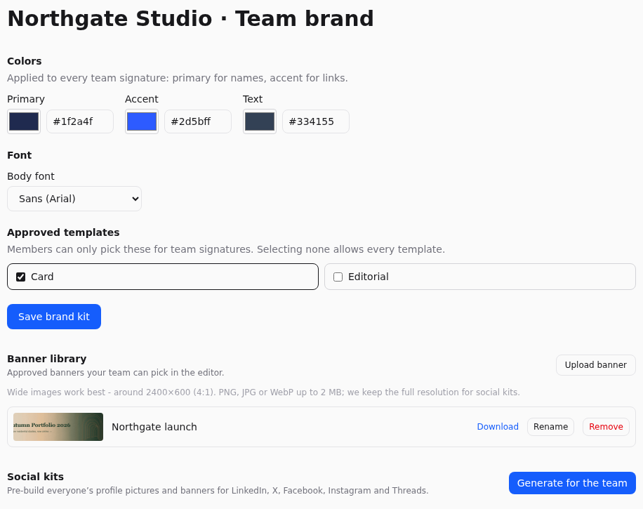Click the 'Northgate Studio · Team brand' heading
The width and height of the screenshot is (643, 509).
coord(191,19)
